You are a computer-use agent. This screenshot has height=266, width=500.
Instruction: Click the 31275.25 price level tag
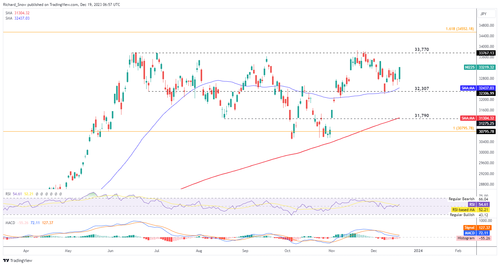point(486,124)
